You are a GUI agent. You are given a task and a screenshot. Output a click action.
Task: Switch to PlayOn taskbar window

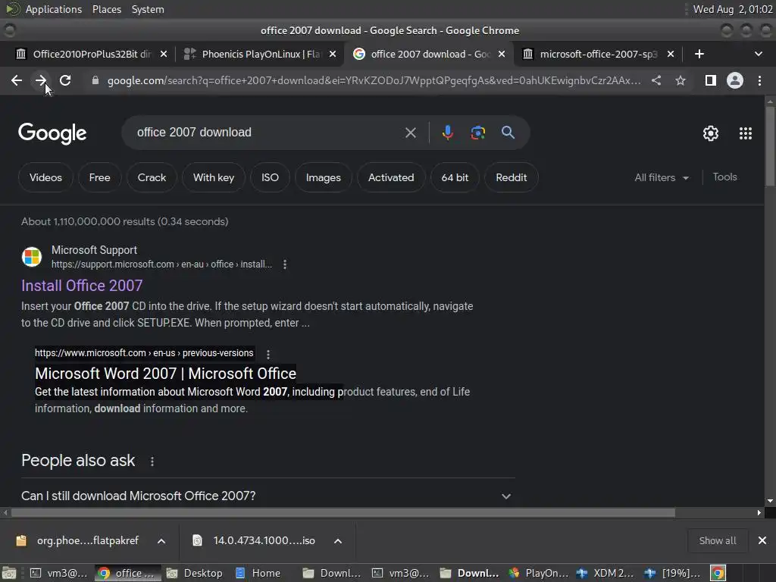(x=540, y=573)
